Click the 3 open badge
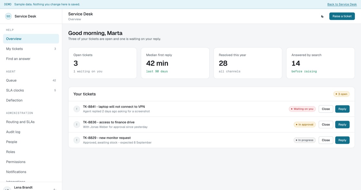Screen dimensions: 361x190 click(x=341, y=94)
